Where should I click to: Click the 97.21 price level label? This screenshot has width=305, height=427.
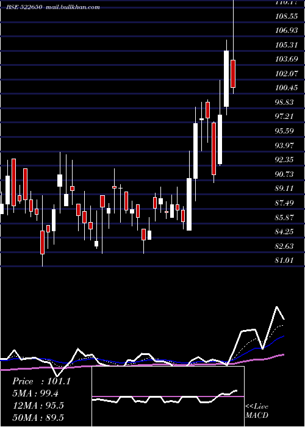point(285,117)
